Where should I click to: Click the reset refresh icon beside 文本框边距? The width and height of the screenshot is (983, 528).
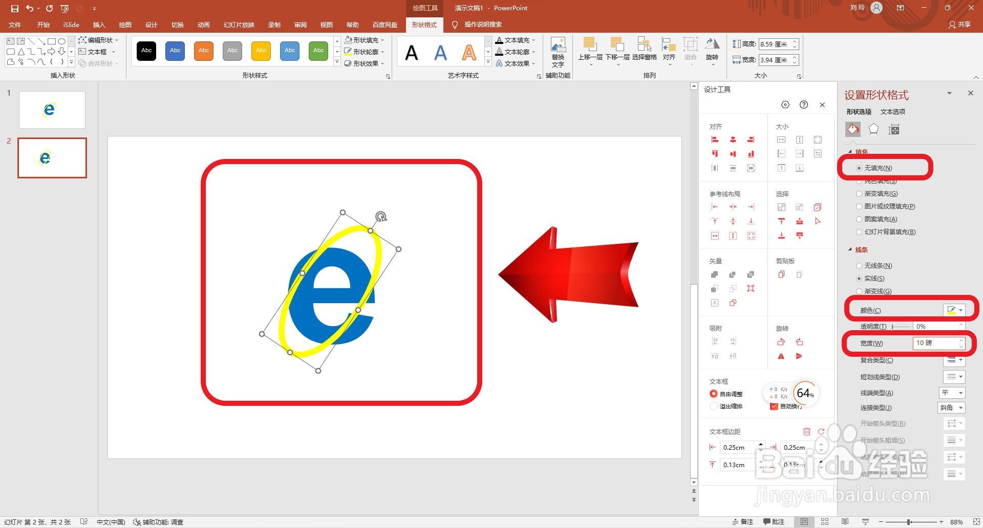821,431
